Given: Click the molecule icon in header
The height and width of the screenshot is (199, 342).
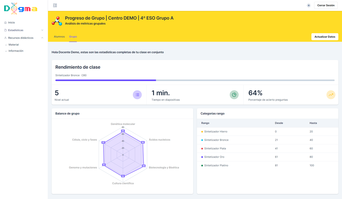Looking at the screenshot, I should (x=57, y=21).
